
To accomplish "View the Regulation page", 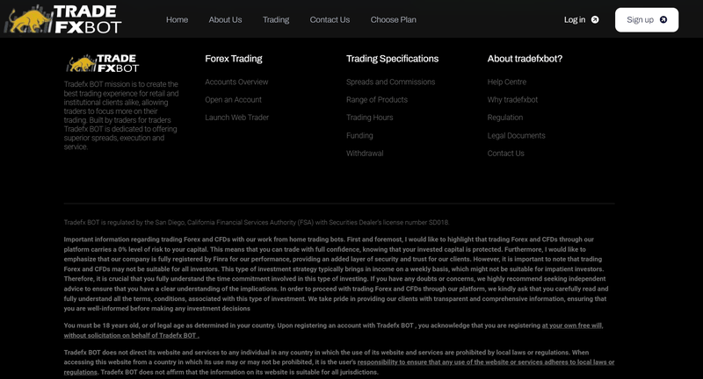I will coord(504,118).
